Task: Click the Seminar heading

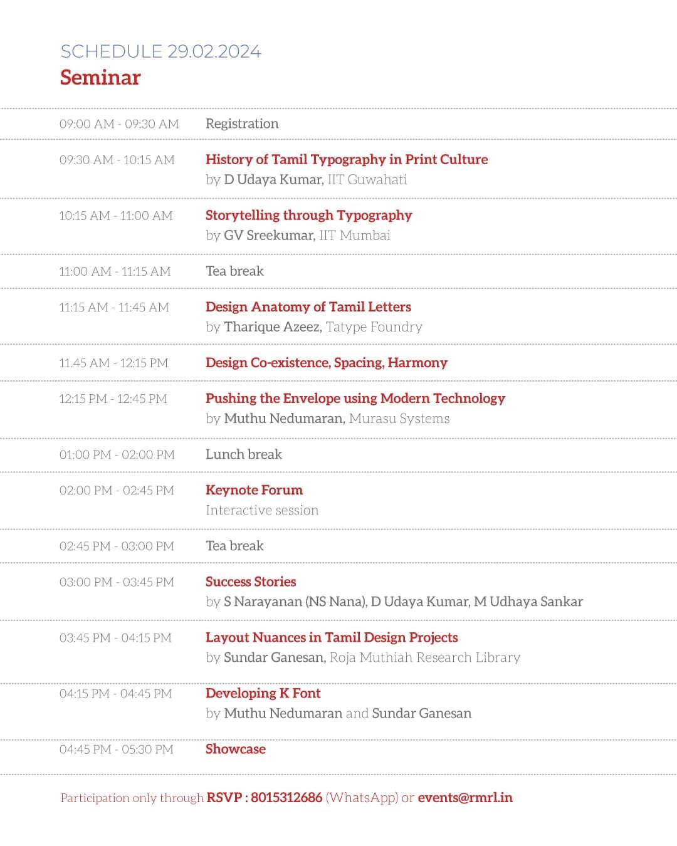Action: pos(100,77)
